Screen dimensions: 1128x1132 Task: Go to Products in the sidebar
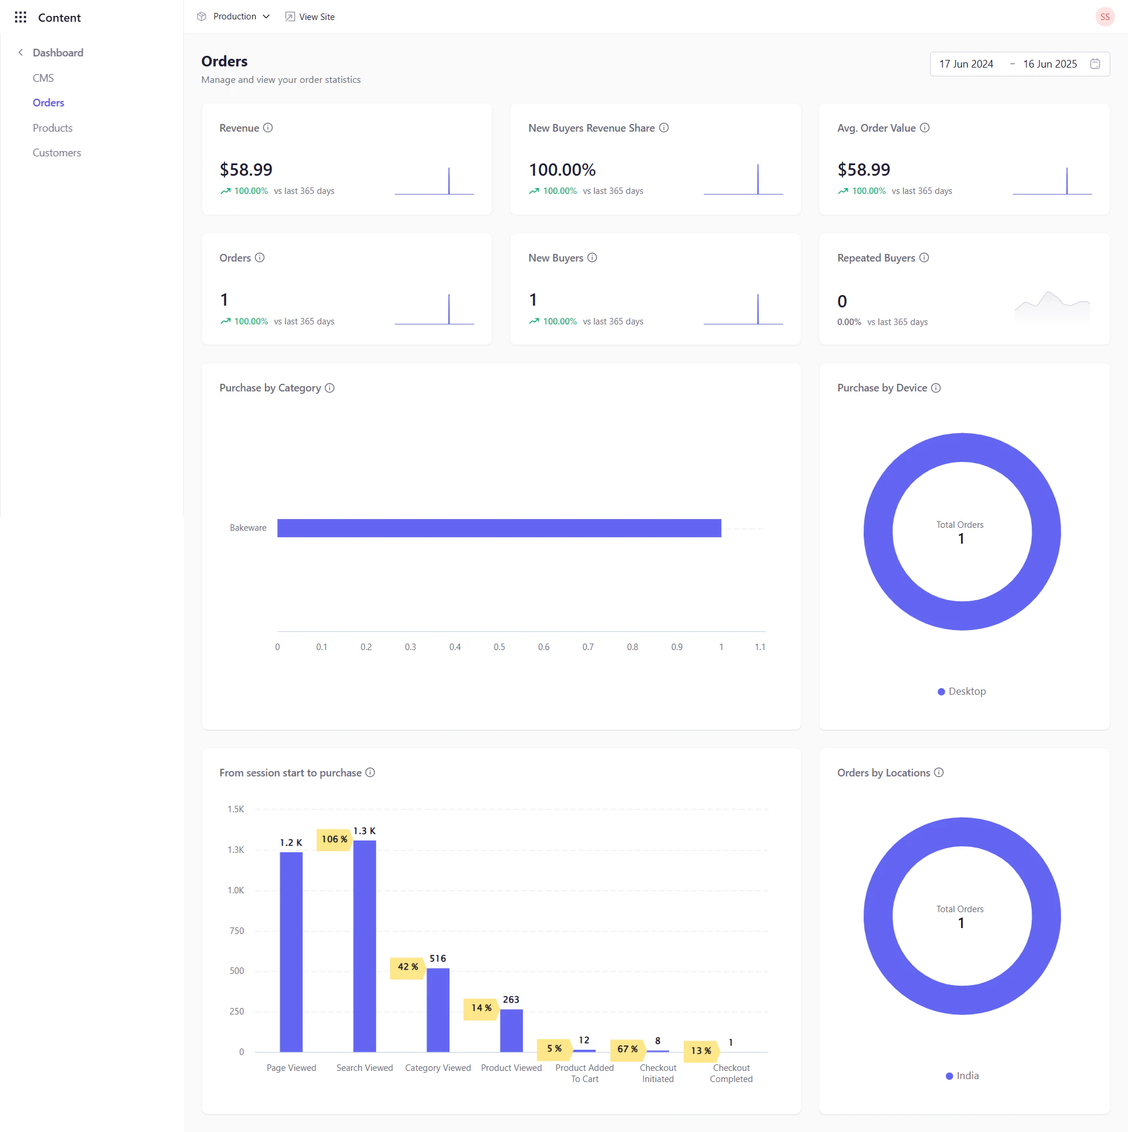click(x=52, y=128)
